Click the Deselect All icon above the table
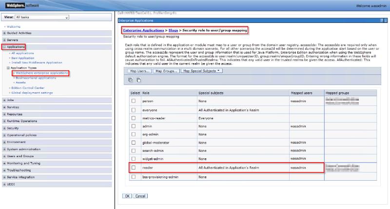This screenshot has height=209, width=390. 138,80
